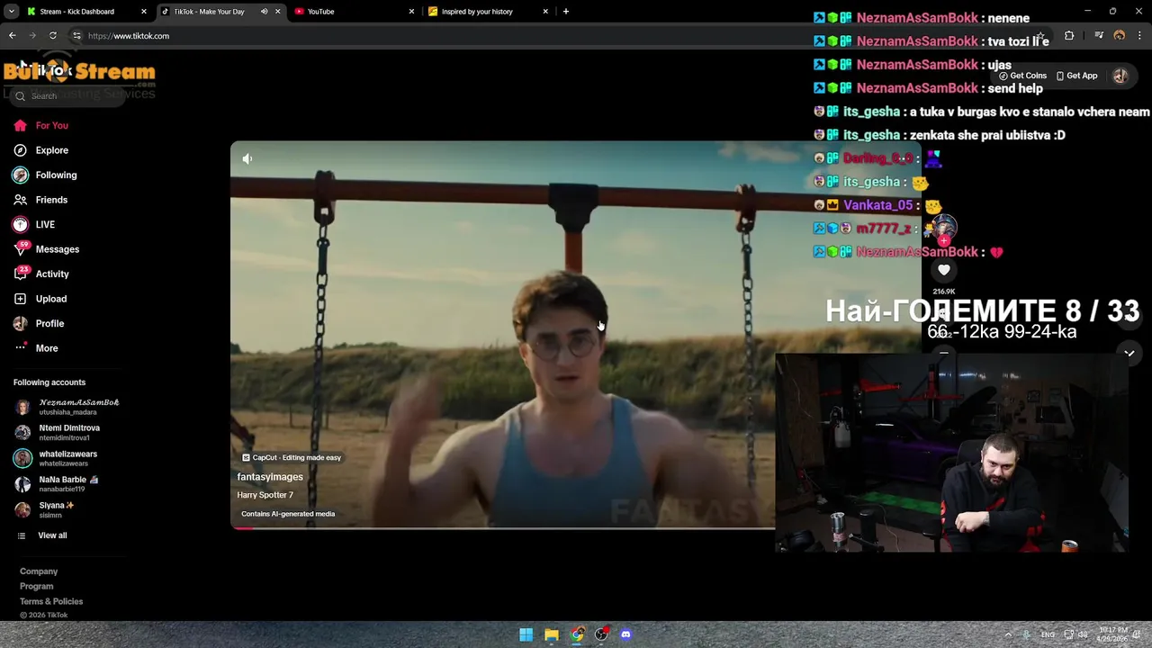
Task: Expand the Program footer section
Action: (37, 587)
